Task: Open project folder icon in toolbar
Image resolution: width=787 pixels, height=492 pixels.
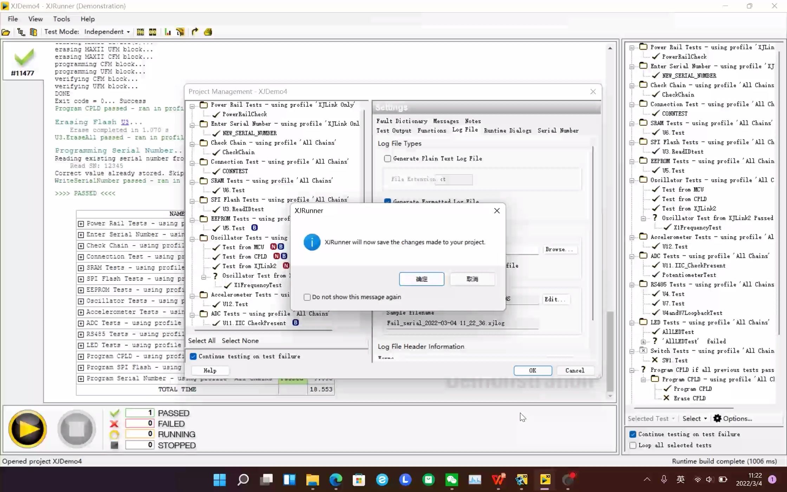Action: [6, 32]
